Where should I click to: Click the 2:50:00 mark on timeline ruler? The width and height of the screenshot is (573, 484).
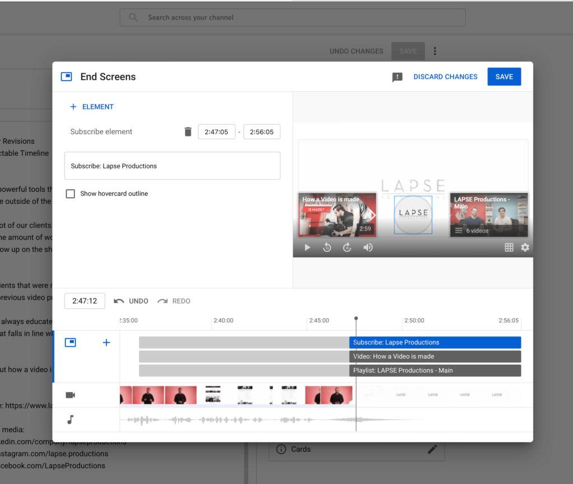pos(414,321)
